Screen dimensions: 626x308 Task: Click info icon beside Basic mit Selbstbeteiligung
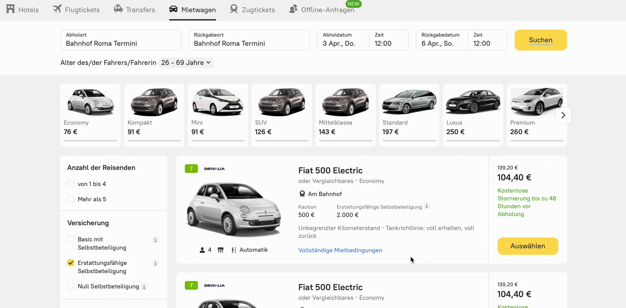click(155, 240)
